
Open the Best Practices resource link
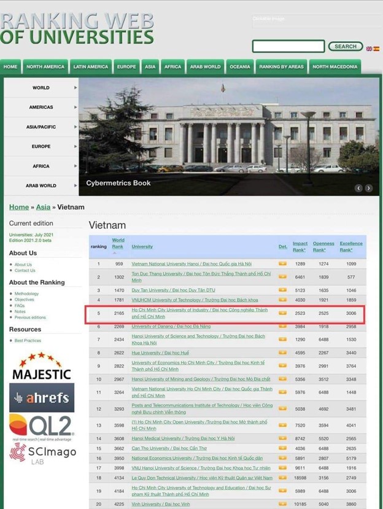[x=28, y=341]
